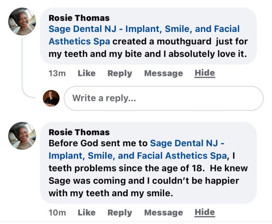Click the 10m timestamp

pyautogui.click(x=57, y=213)
